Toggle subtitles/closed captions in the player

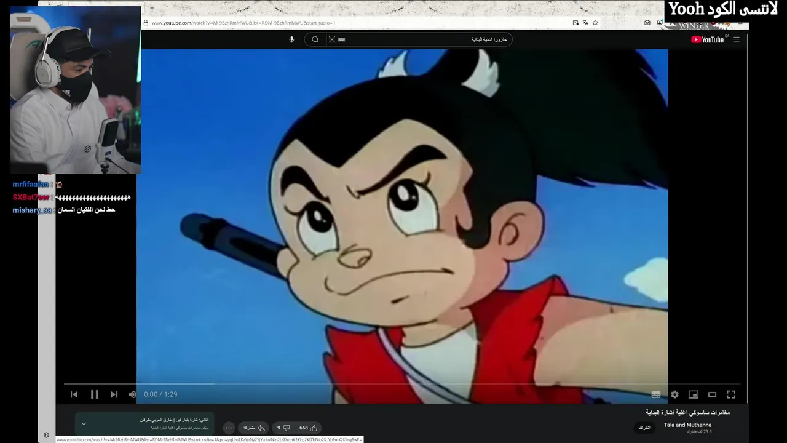(656, 394)
